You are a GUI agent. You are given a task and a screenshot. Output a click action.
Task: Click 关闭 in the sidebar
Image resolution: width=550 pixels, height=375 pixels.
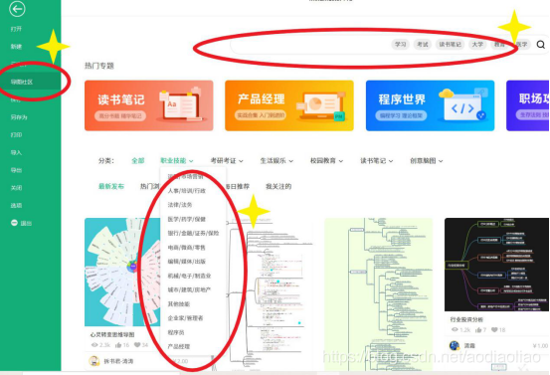point(16,188)
